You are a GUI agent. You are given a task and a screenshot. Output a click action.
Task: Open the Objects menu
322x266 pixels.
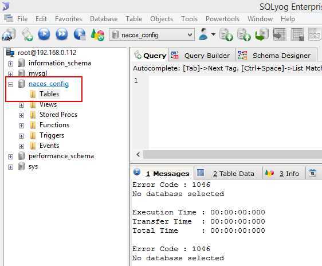pos(162,19)
